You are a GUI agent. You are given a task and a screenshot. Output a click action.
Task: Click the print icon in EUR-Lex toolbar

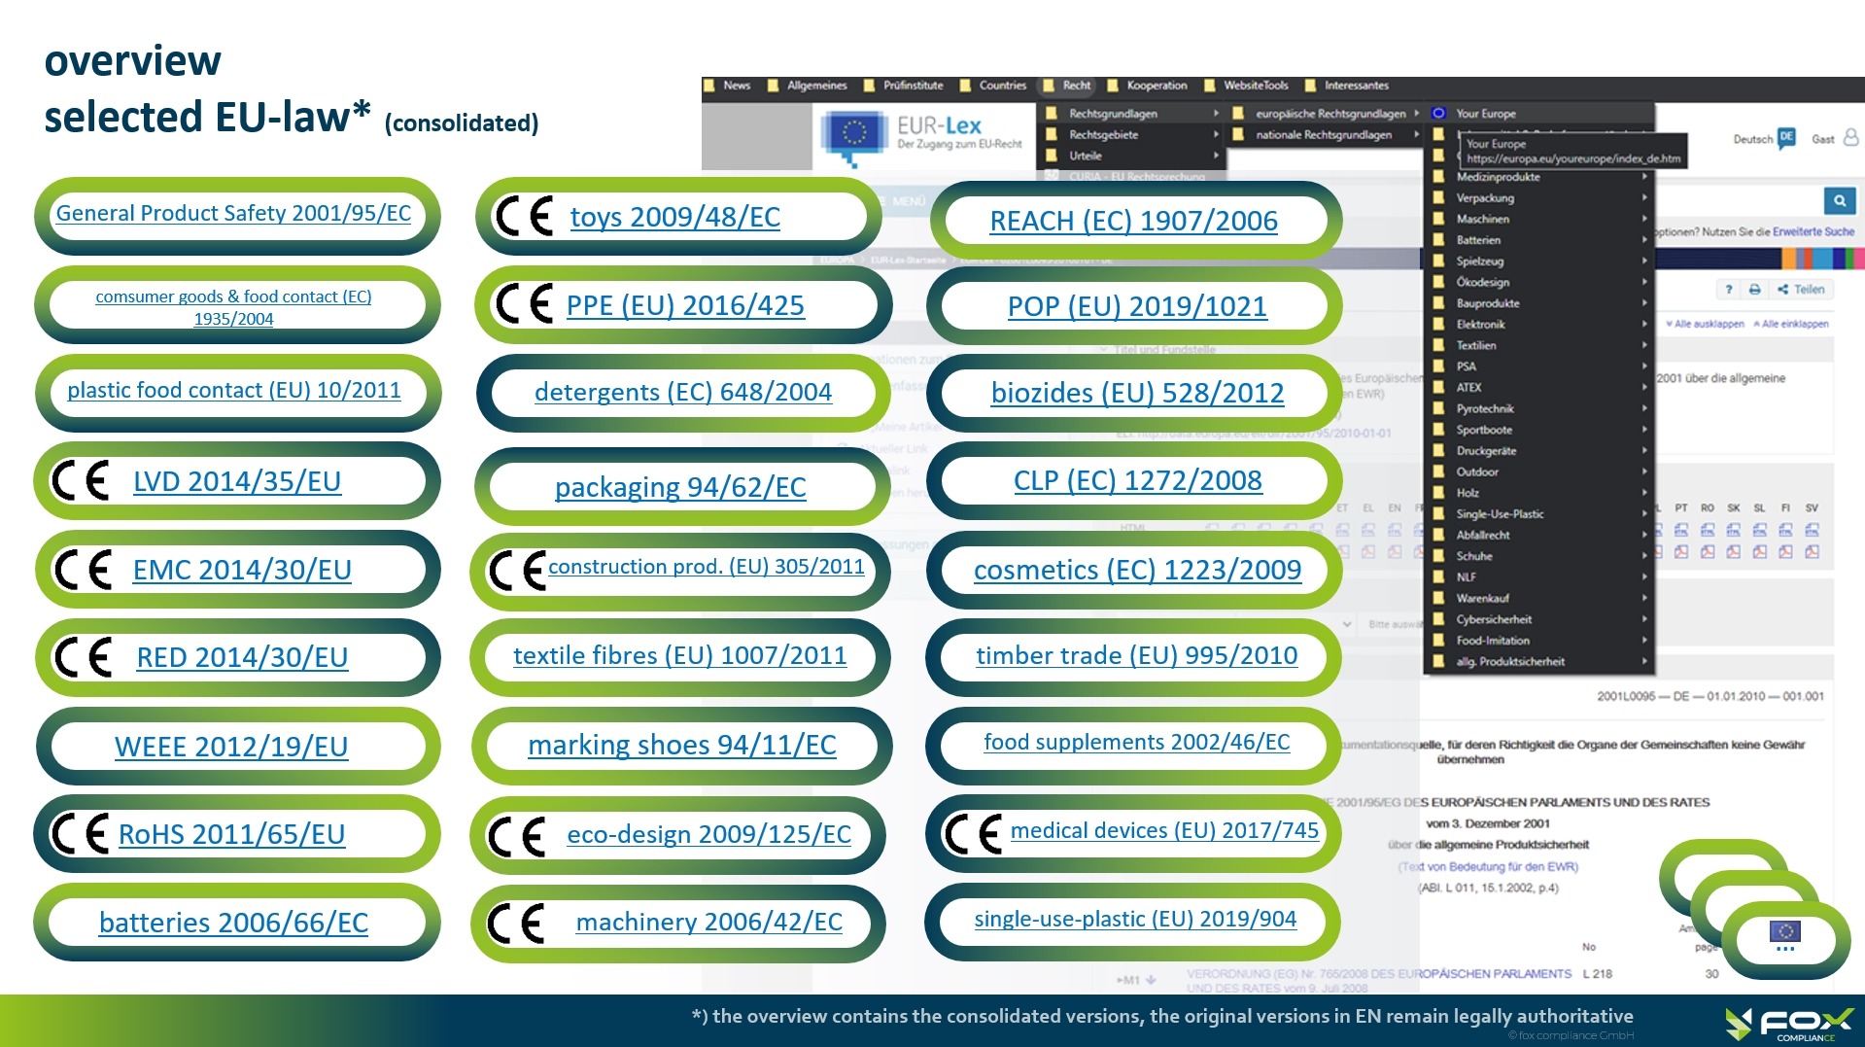[1754, 290]
